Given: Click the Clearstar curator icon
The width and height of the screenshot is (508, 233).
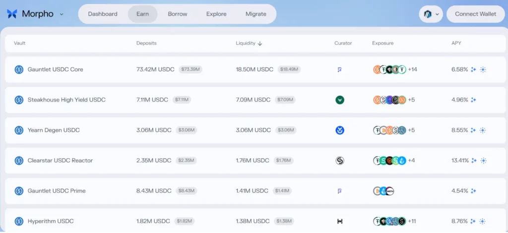Looking at the screenshot, I should (x=340, y=161).
